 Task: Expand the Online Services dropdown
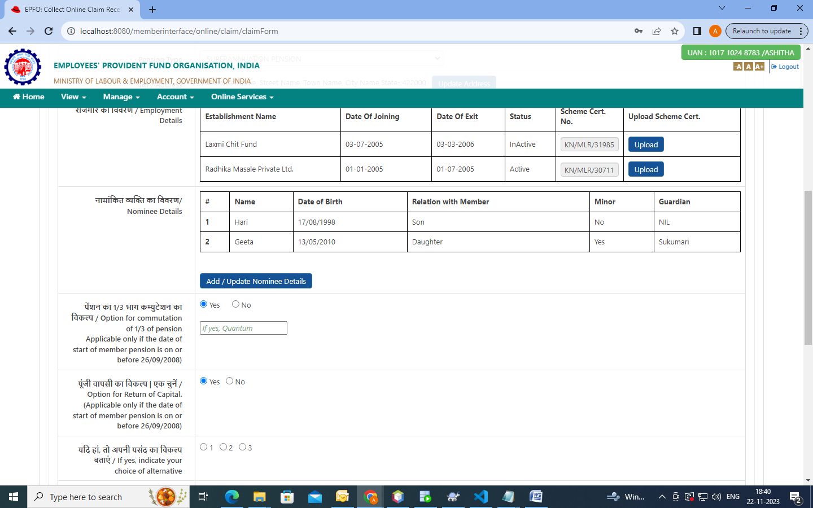242,97
